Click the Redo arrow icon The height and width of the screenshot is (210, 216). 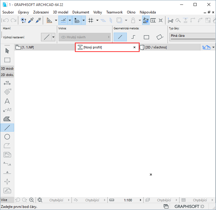click(13, 20)
